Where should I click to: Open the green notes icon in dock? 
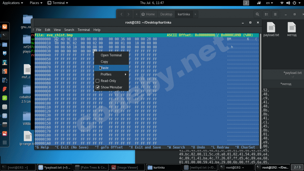[x=5, y=98]
